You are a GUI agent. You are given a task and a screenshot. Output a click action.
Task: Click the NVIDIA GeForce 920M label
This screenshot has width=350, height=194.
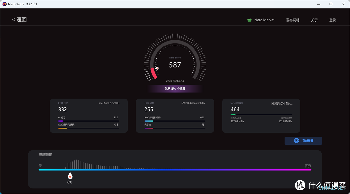tap(193, 103)
